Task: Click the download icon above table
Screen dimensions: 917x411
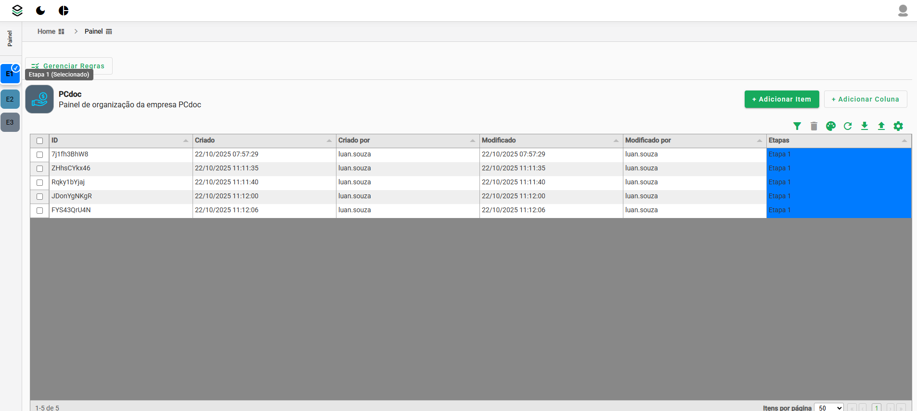Action: pyautogui.click(x=865, y=126)
